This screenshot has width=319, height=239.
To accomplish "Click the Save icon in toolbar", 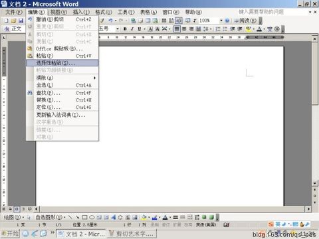I will [x=21, y=21].
